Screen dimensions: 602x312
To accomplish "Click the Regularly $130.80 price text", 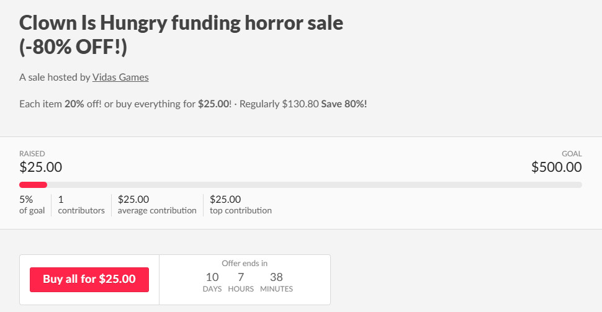I will click(x=279, y=104).
